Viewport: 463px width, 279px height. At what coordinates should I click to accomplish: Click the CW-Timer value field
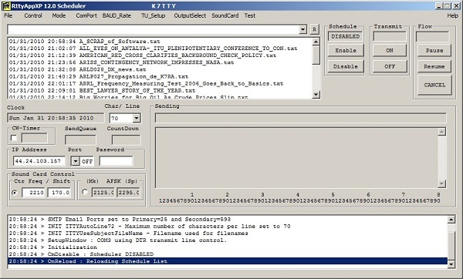point(34,138)
